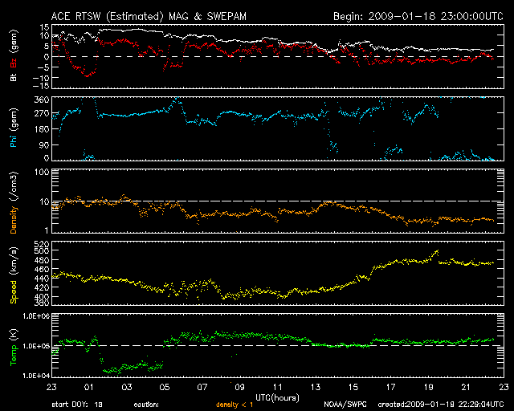This screenshot has width=514, height=411.
Task: Click the red Bz minimum dip near hour 01
Action: coord(88,75)
